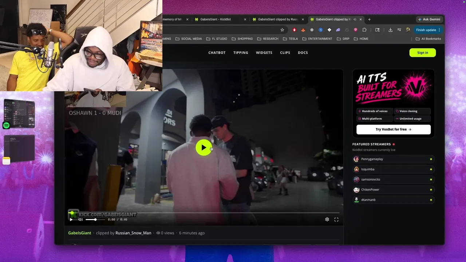Click the Spotify icon on desktop thumbnail
The image size is (466, 262).
pyautogui.click(x=6, y=126)
